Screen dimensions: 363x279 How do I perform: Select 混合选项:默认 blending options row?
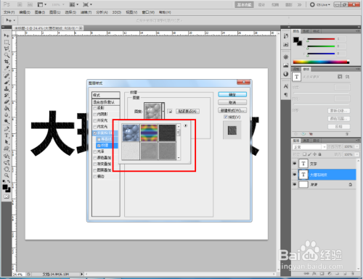[106, 102]
